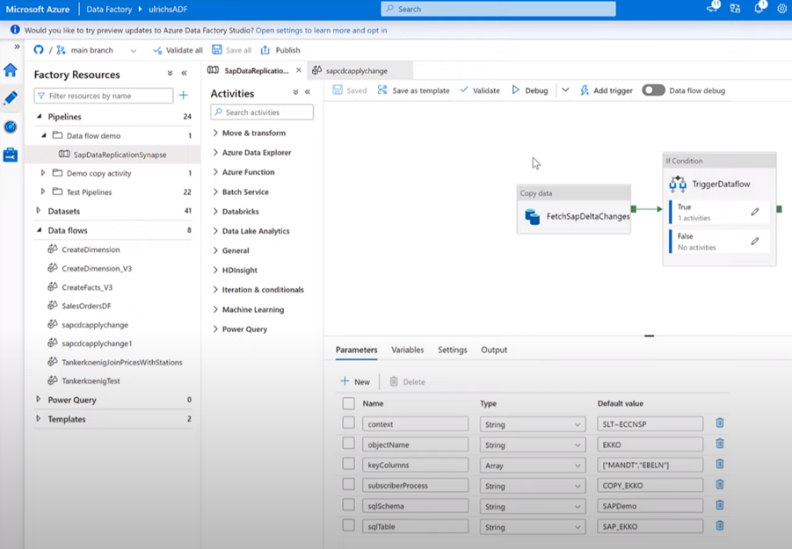Add a New parameter
The image size is (792, 549).
pos(356,381)
